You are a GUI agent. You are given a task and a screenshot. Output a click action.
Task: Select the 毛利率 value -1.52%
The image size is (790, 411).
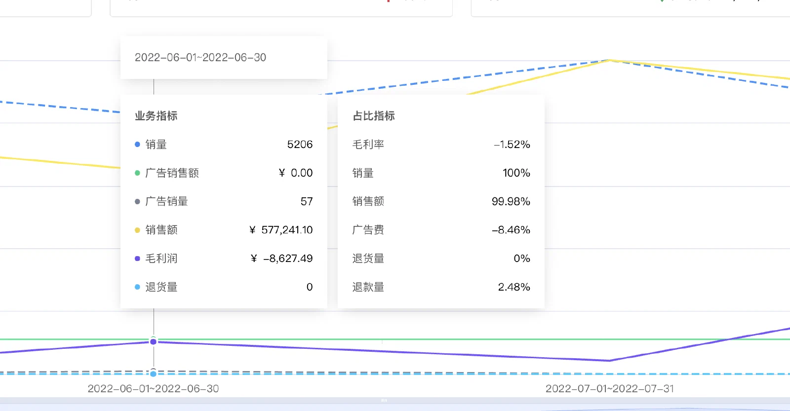pyautogui.click(x=512, y=145)
